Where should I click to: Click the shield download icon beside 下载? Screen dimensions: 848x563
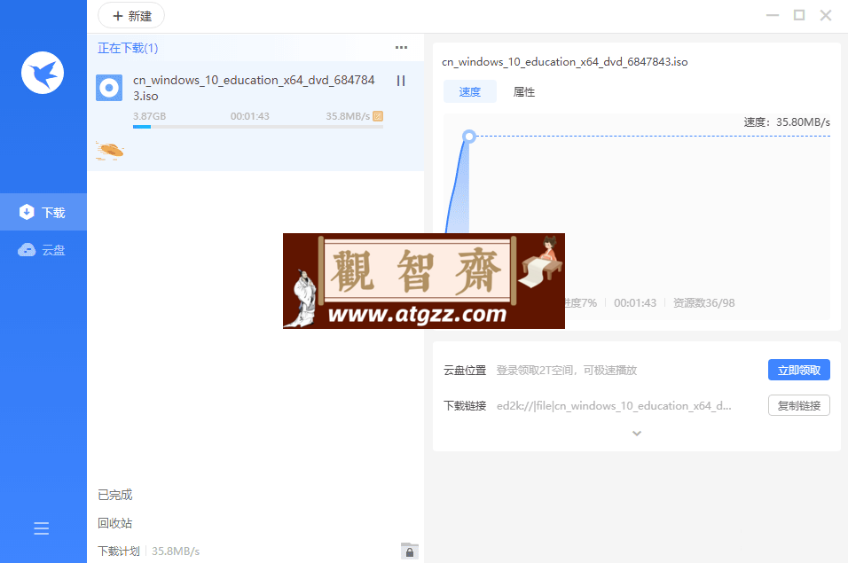coord(27,212)
